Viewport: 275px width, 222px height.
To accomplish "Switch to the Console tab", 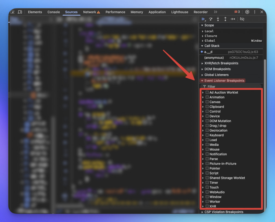I will tap(54, 12).
